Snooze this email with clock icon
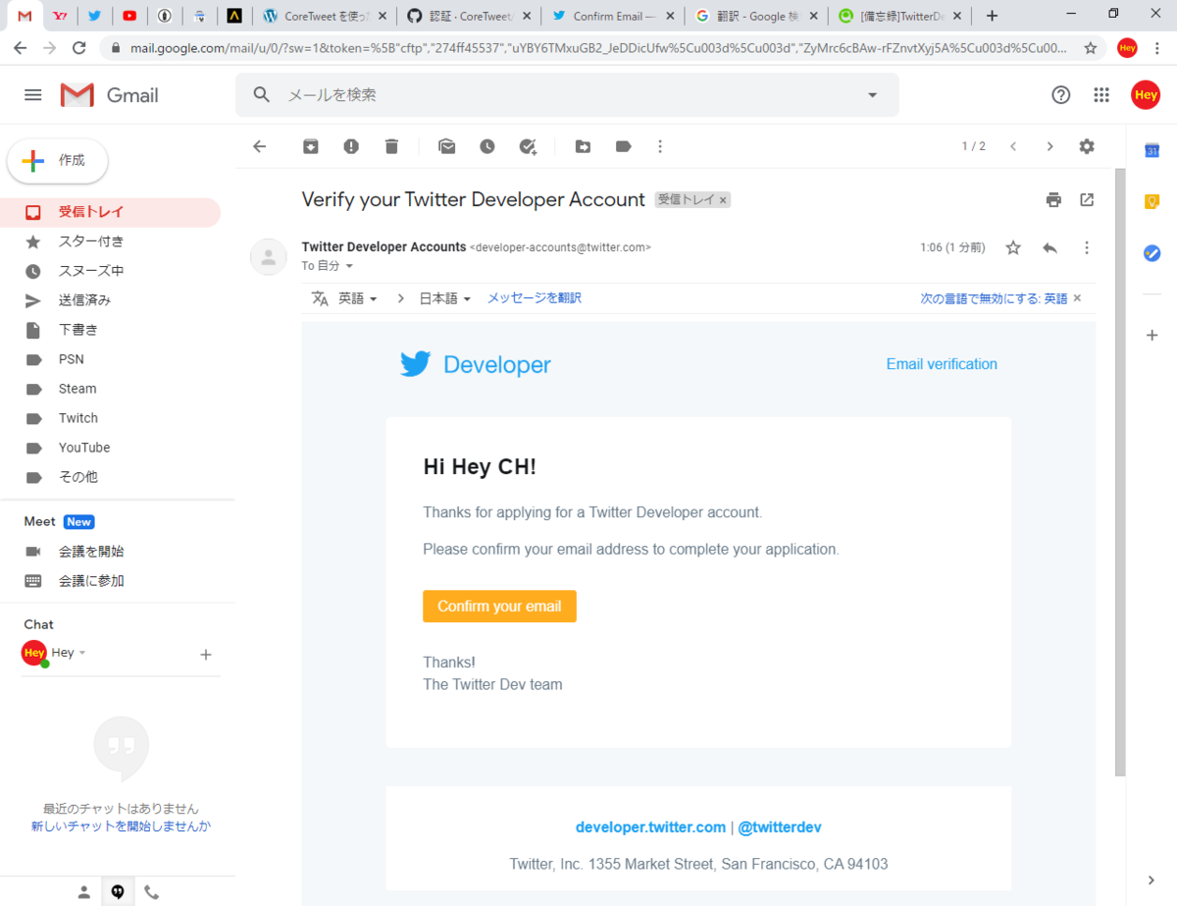1177x906 pixels. [x=487, y=146]
